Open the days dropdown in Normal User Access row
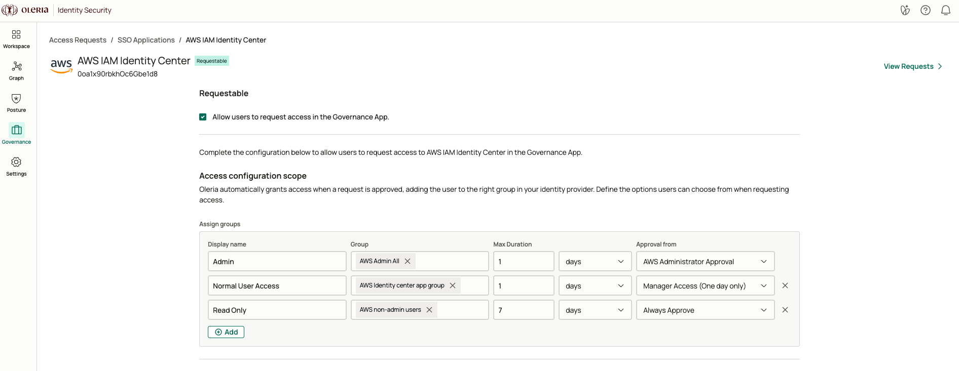 595,285
